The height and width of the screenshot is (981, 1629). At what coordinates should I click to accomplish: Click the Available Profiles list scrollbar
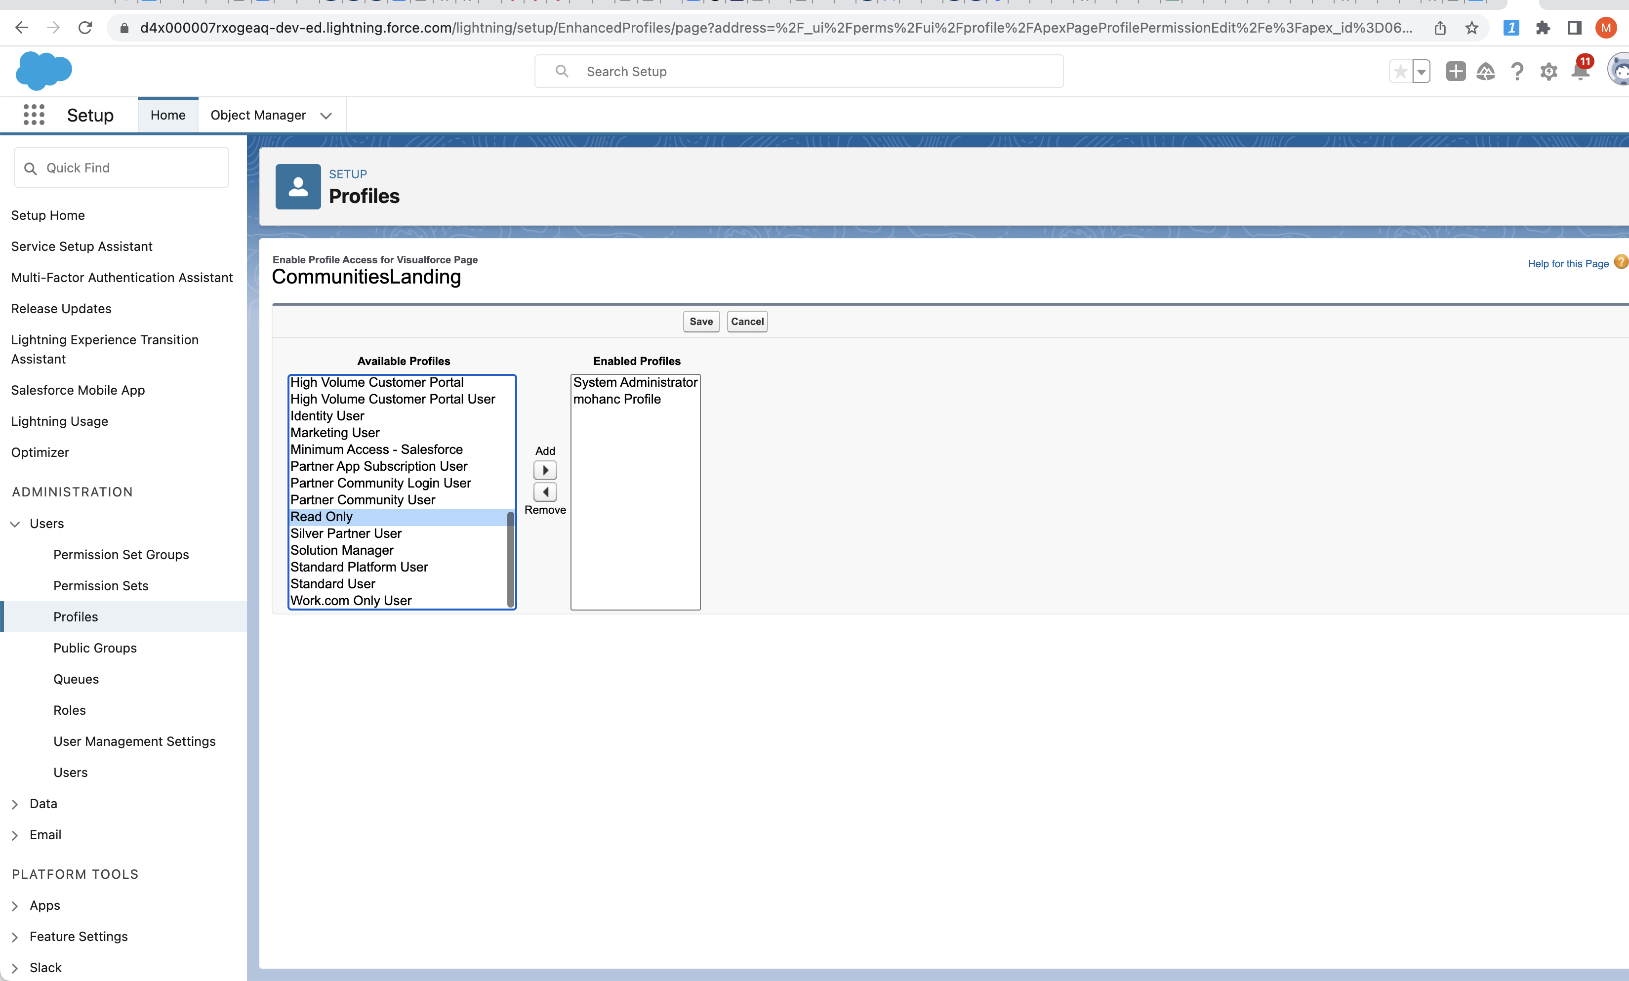point(510,559)
